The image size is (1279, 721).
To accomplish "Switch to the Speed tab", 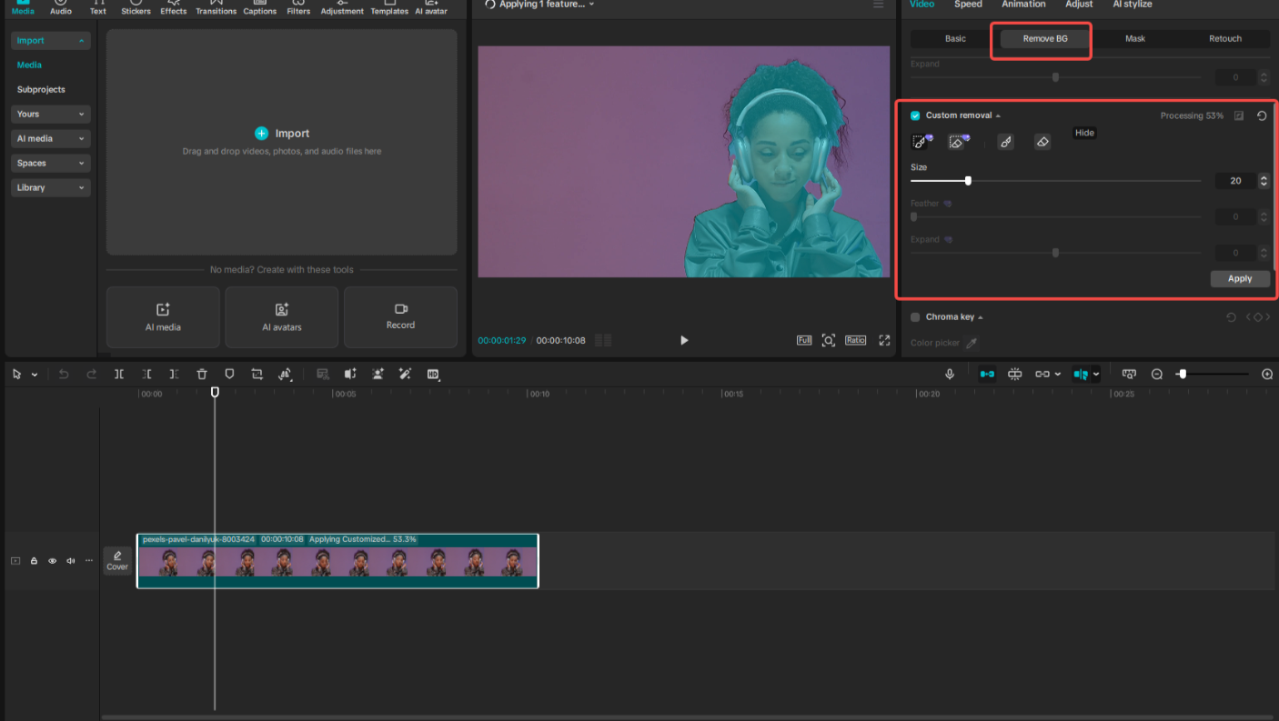I will tap(968, 5).
